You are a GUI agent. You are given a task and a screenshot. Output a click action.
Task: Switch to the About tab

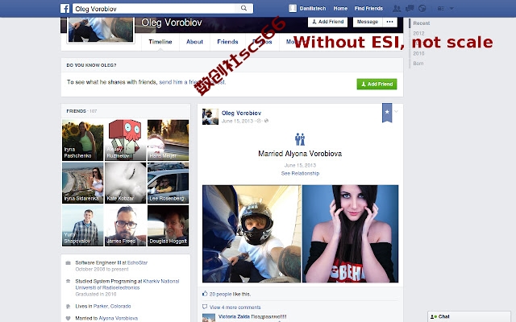click(x=194, y=42)
